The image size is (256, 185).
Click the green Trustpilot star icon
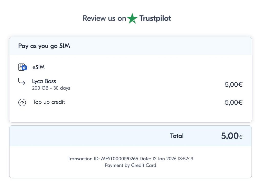point(132,18)
